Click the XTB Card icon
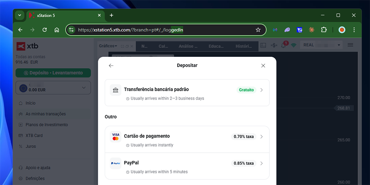 [21, 136]
